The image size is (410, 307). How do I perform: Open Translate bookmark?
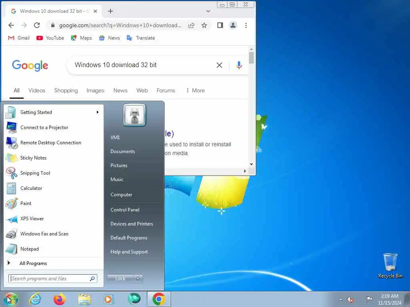point(141,38)
